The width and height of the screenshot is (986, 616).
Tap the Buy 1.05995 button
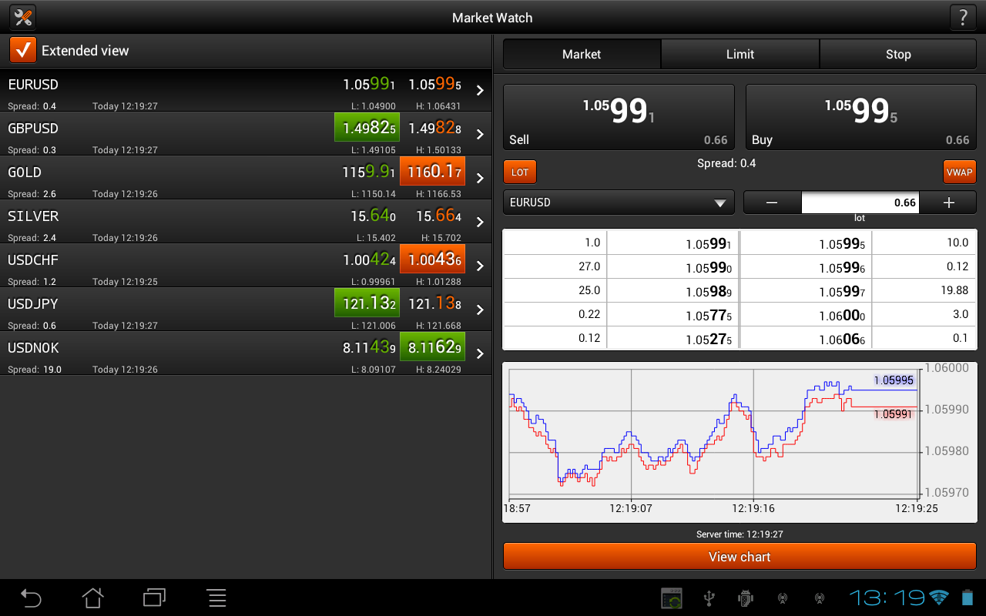(861, 117)
